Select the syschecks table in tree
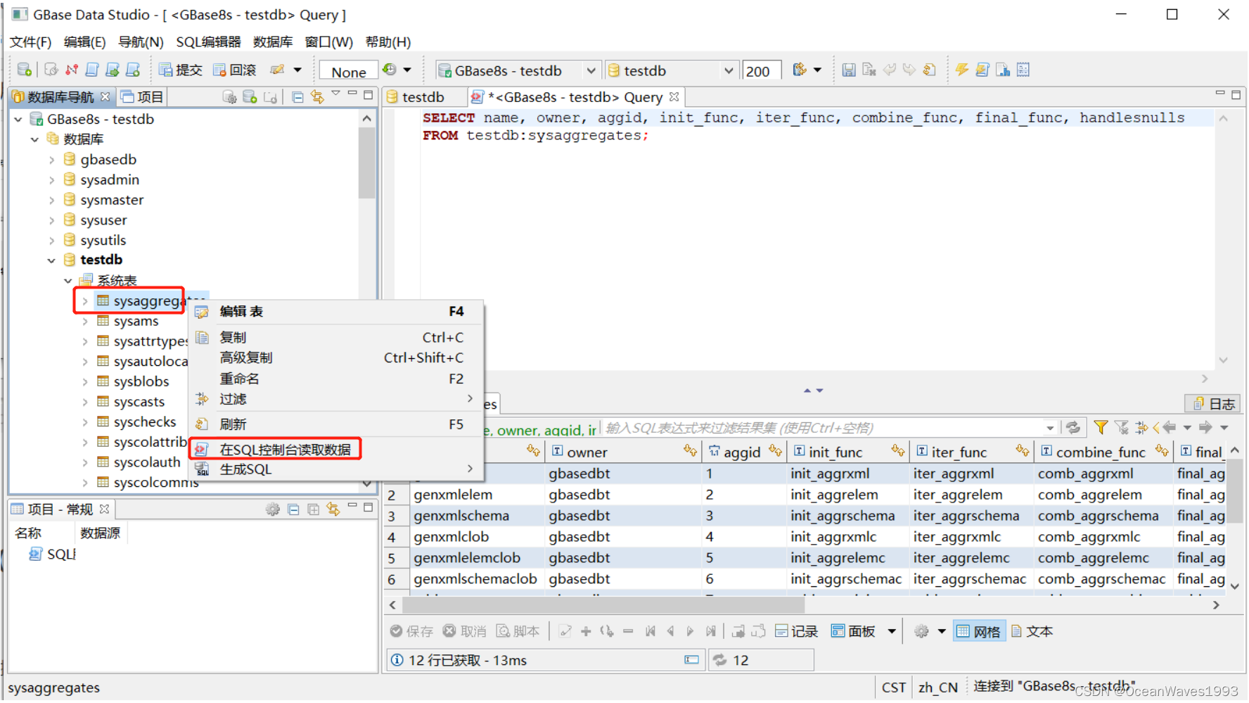 click(x=144, y=422)
